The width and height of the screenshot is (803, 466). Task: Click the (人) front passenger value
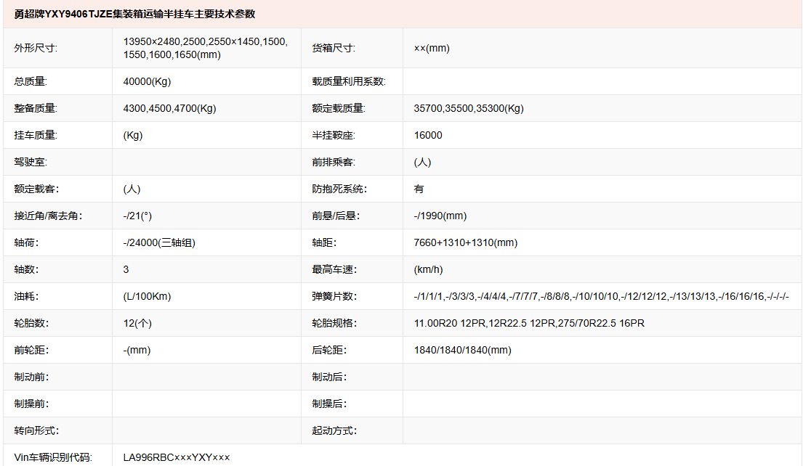click(422, 162)
